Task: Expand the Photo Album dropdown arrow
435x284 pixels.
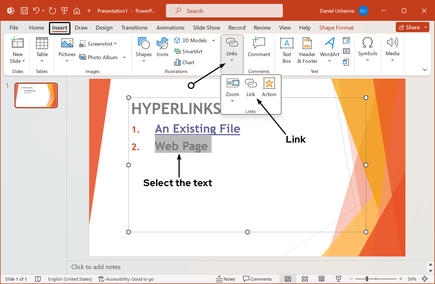Action: (x=124, y=57)
